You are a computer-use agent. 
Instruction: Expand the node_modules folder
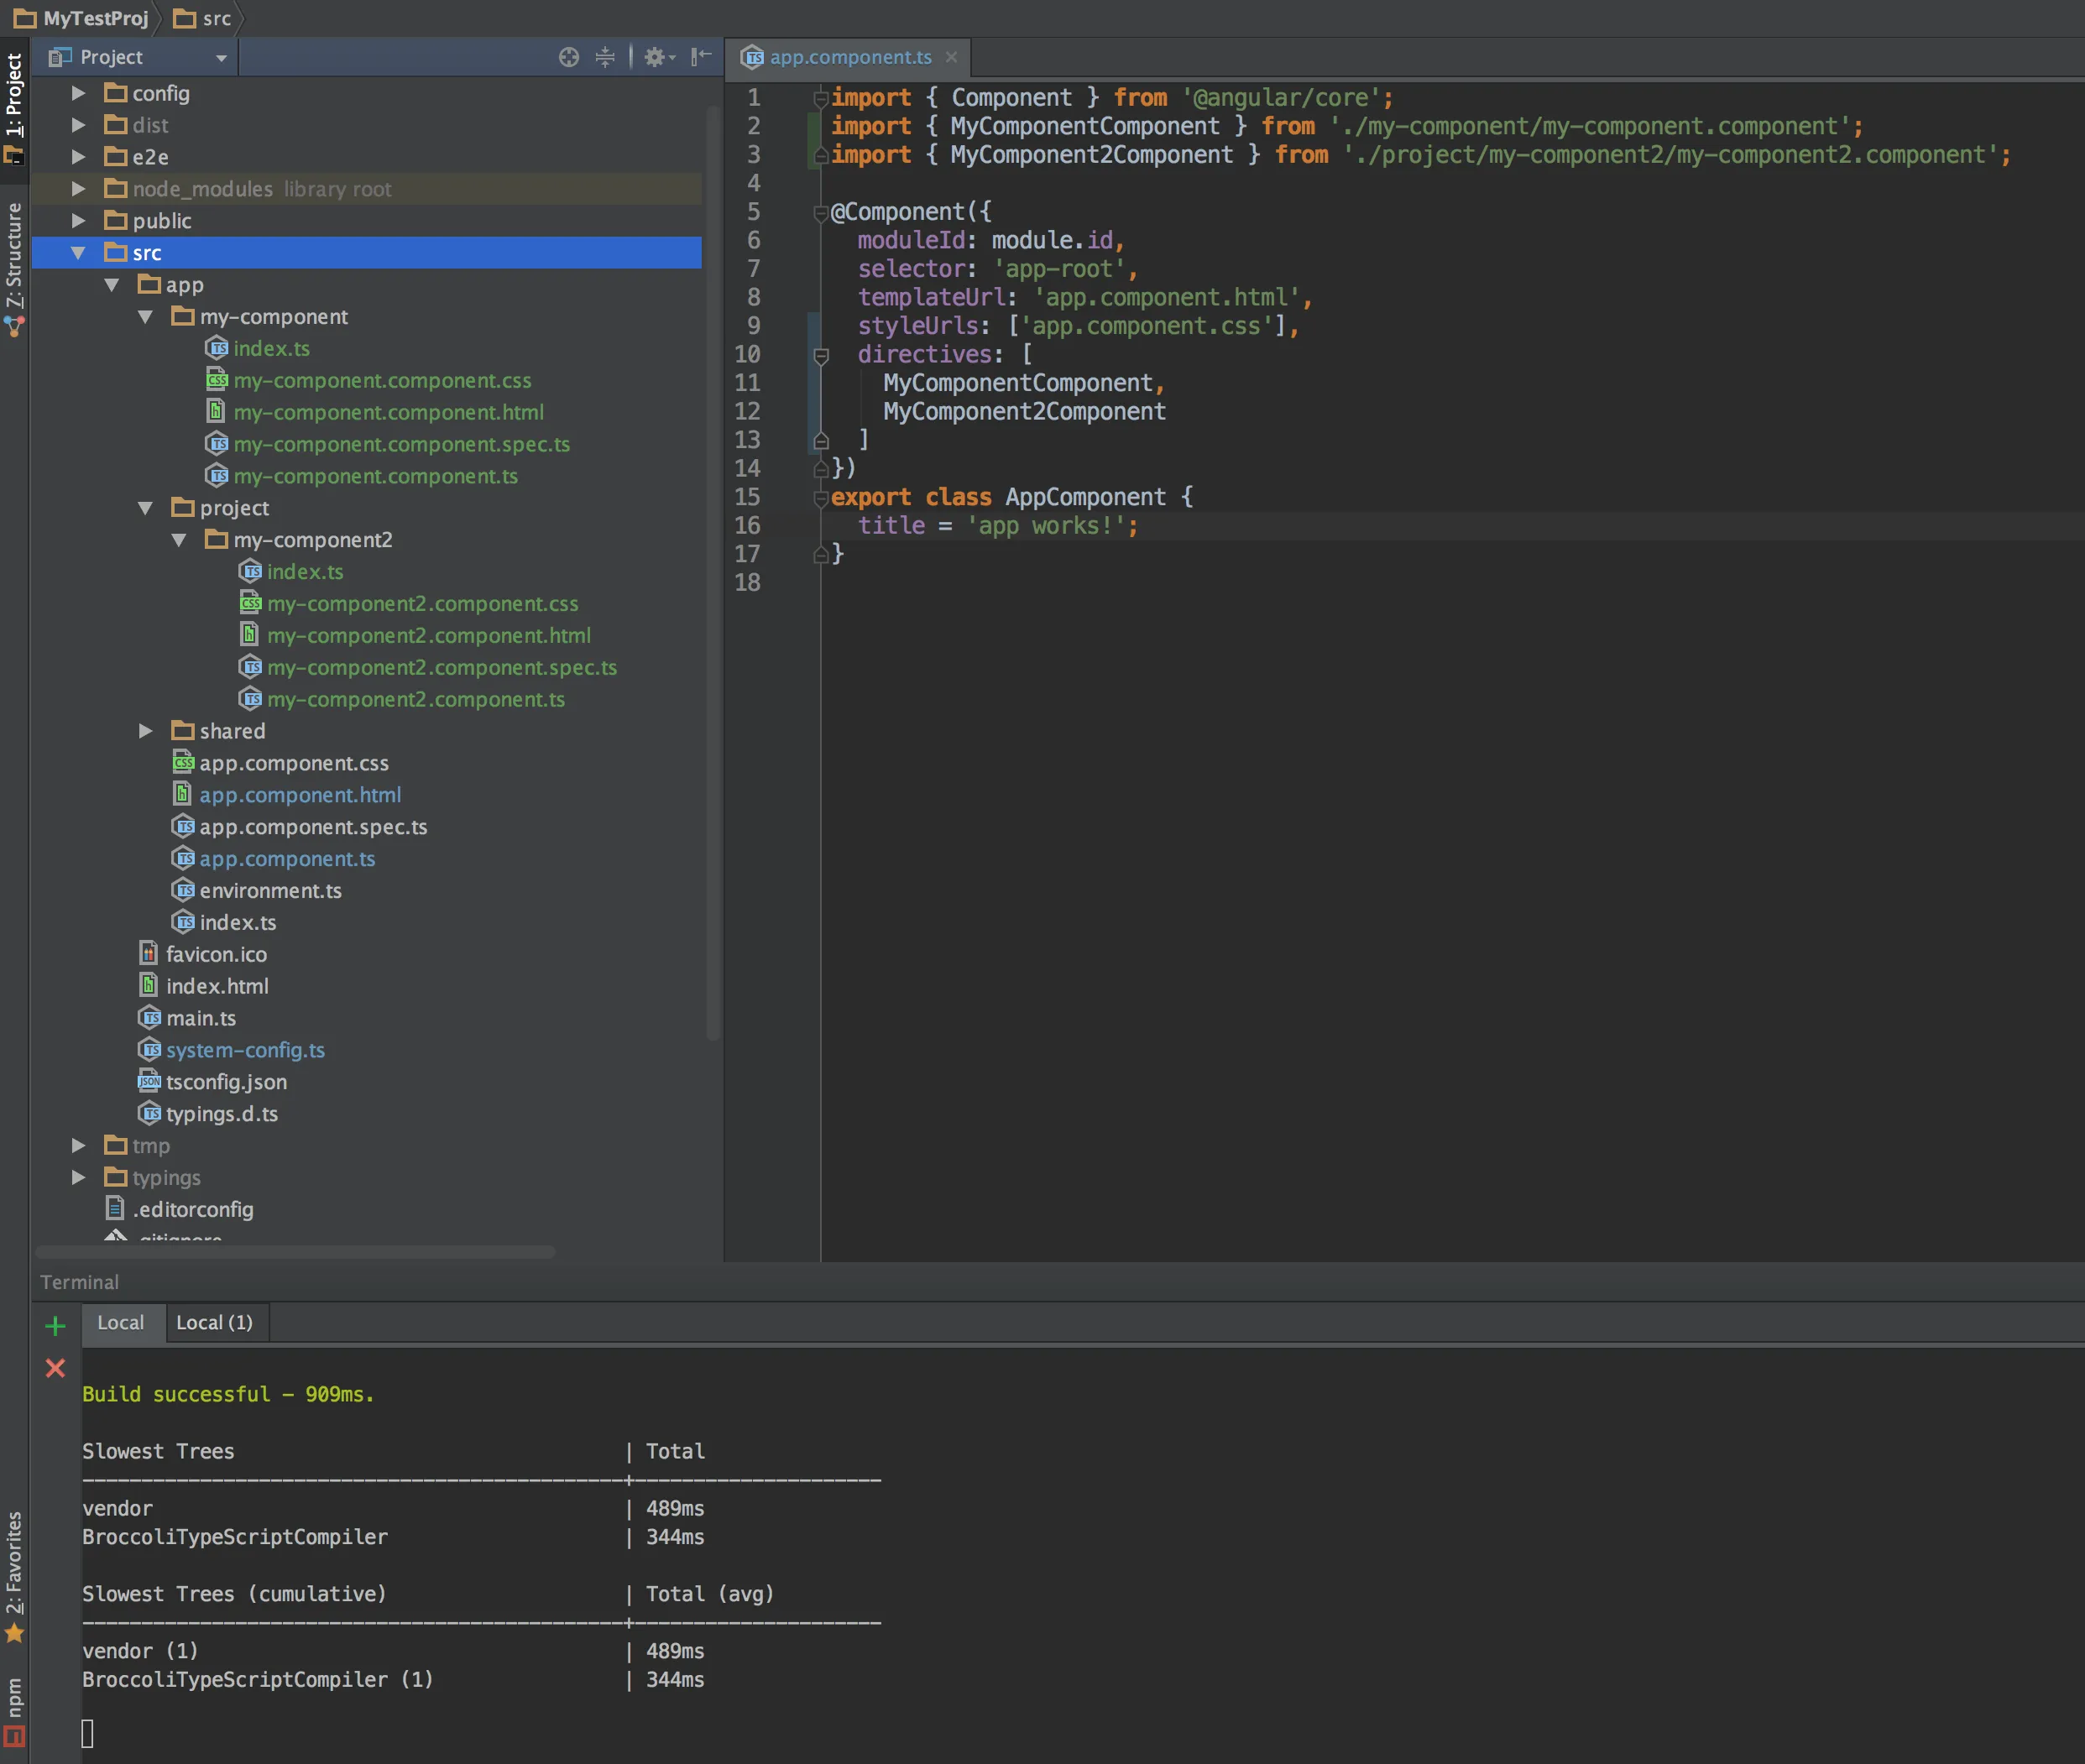point(79,189)
